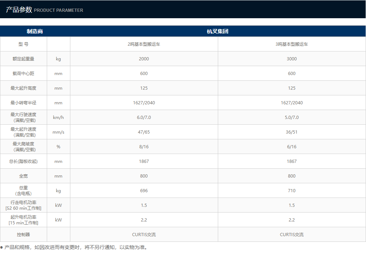Click the 全宽 row label
366x259 pixels.
[23, 176]
